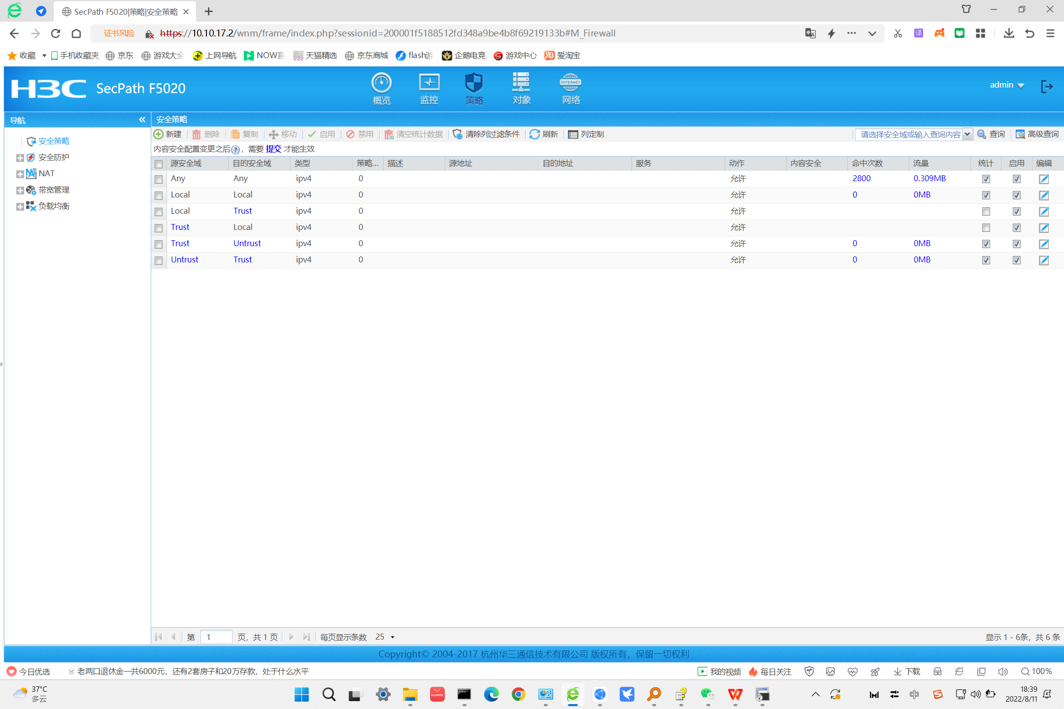The height and width of the screenshot is (709, 1064).
Task: Enable statistics for Local-to-Trust policy
Action: pos(986,212)
